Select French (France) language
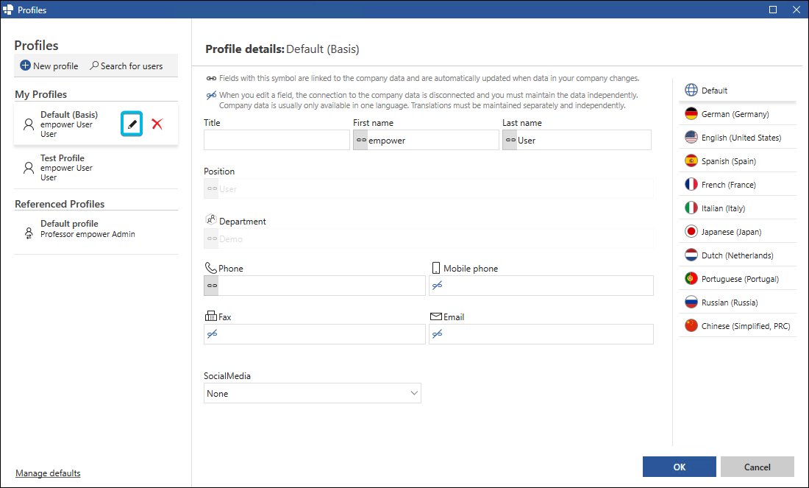The height and width of the screenshot is (488, 809). [x=738, y=184]
